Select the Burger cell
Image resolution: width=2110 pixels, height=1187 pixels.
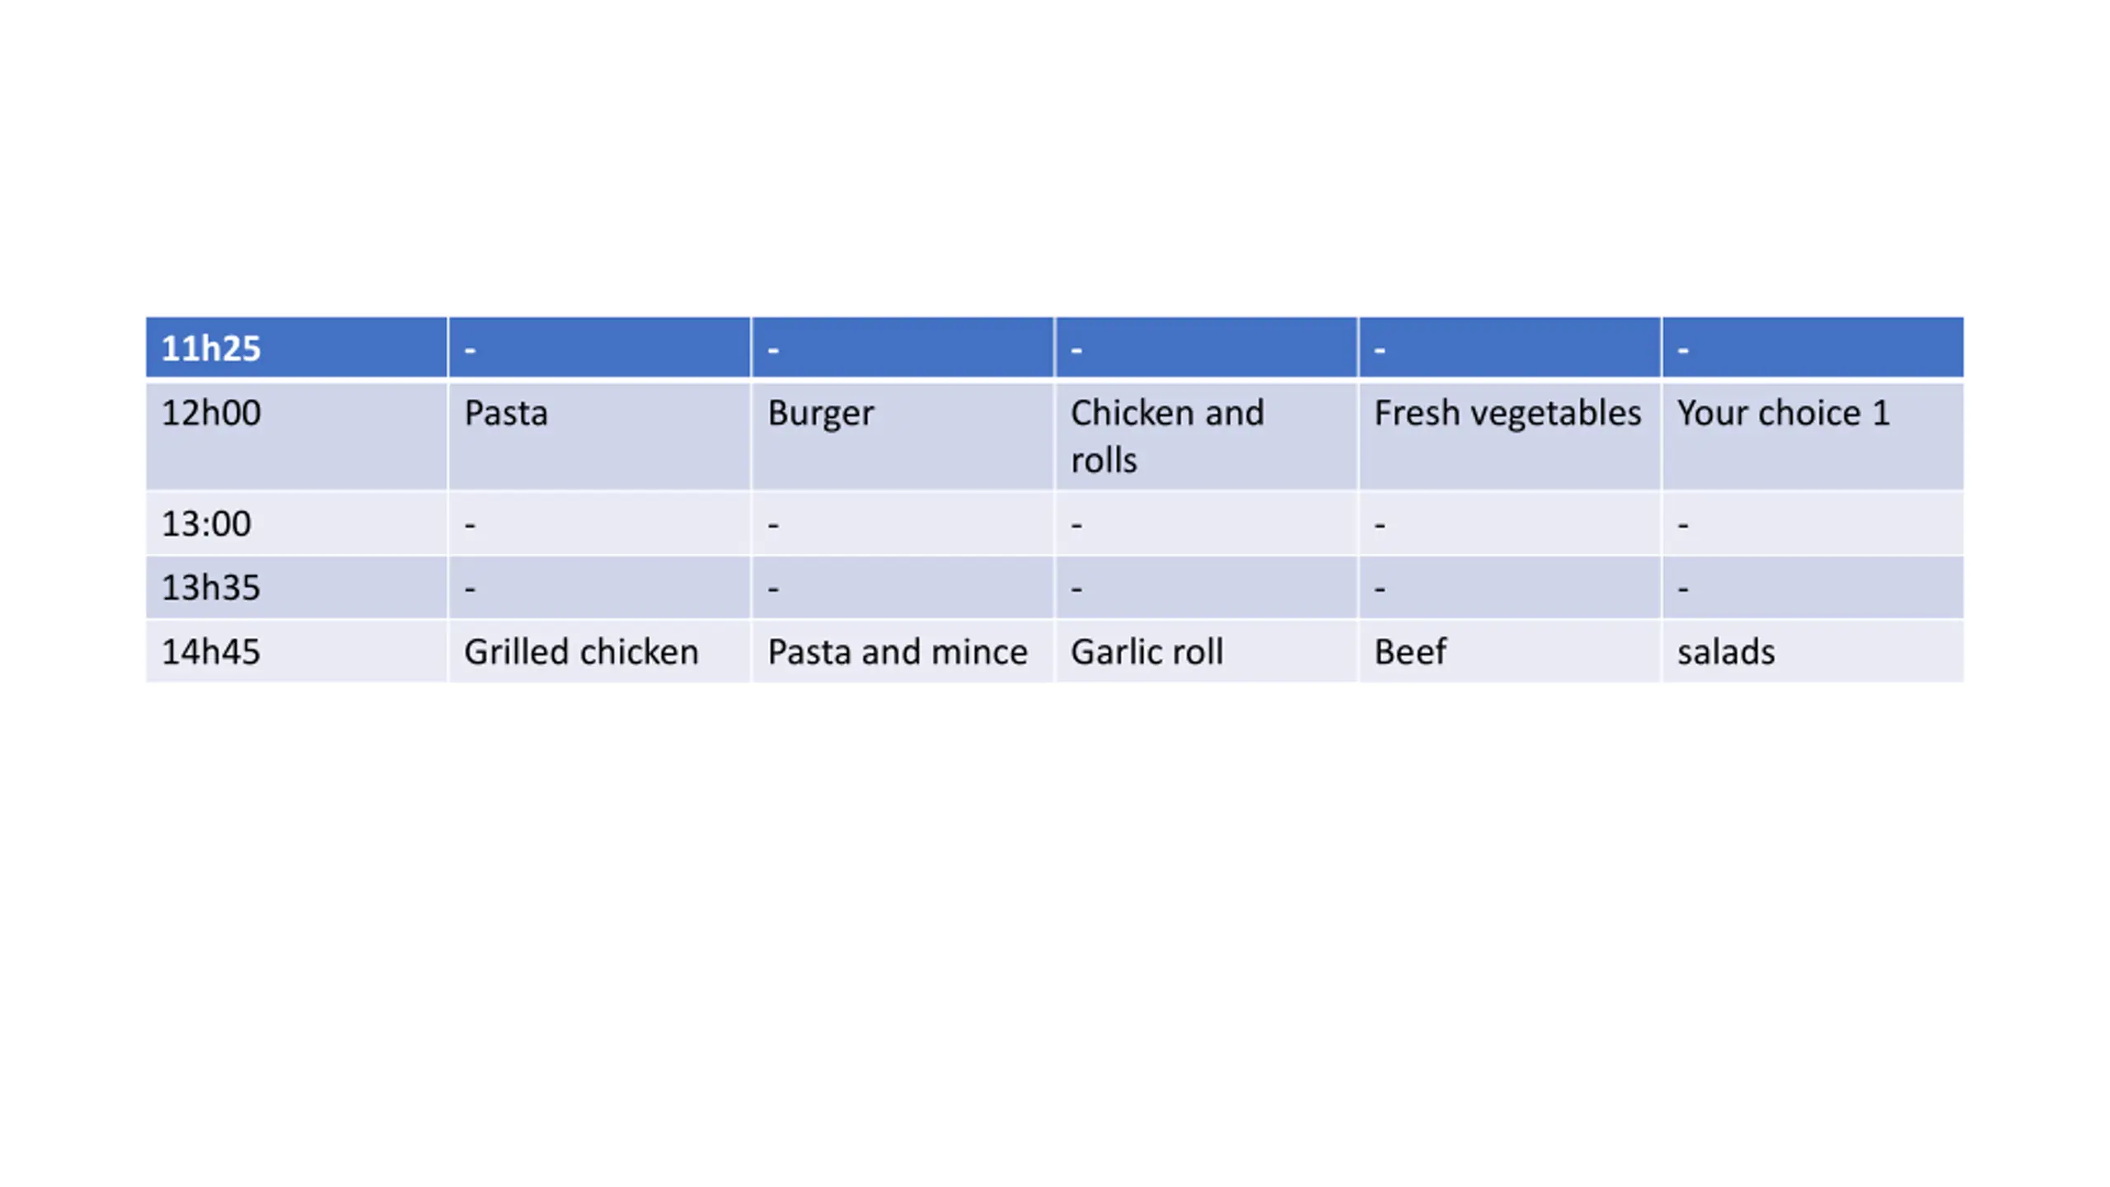coord(903,435)
